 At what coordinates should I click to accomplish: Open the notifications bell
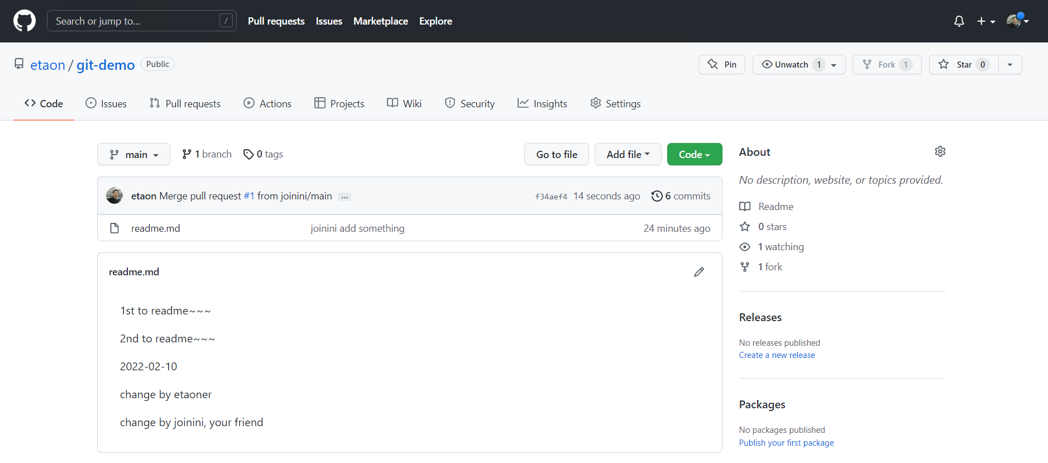click(959, 21)
